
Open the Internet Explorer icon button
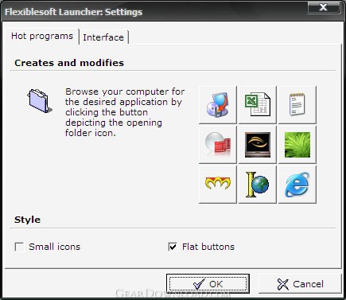297,185
